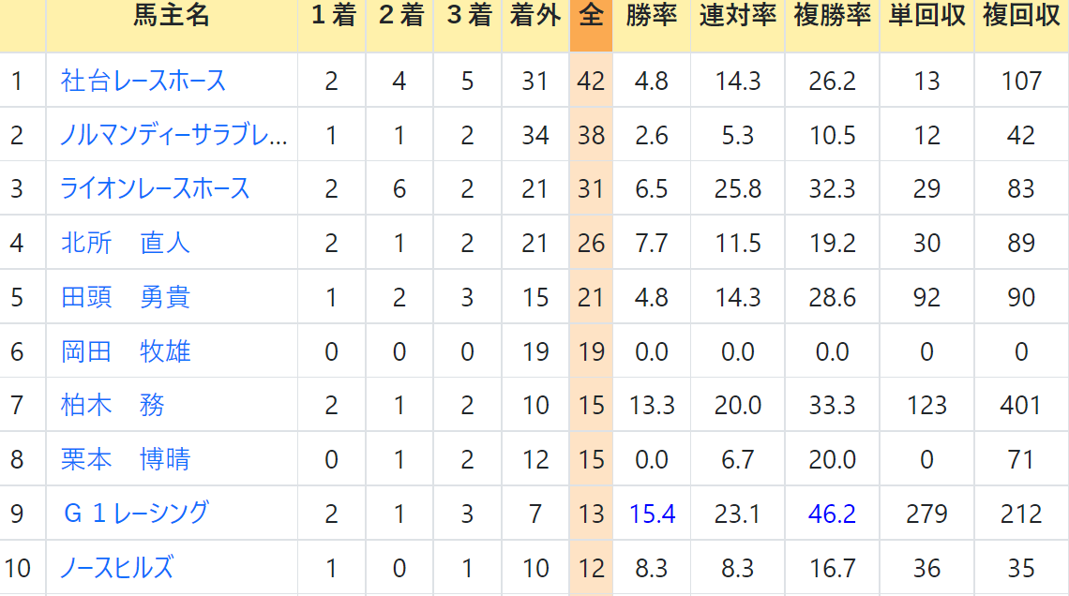Click the highlighted 15.4 win rate value
Screen dimensions: 1069x596
tap(652, 514)
